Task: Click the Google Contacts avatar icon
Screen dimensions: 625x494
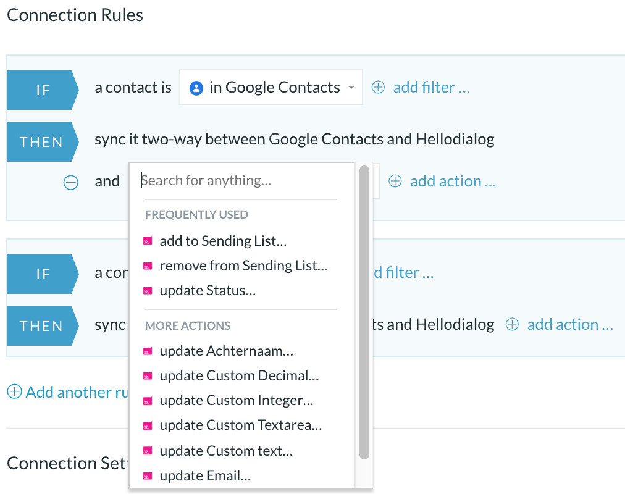Action: coord(196,88)
